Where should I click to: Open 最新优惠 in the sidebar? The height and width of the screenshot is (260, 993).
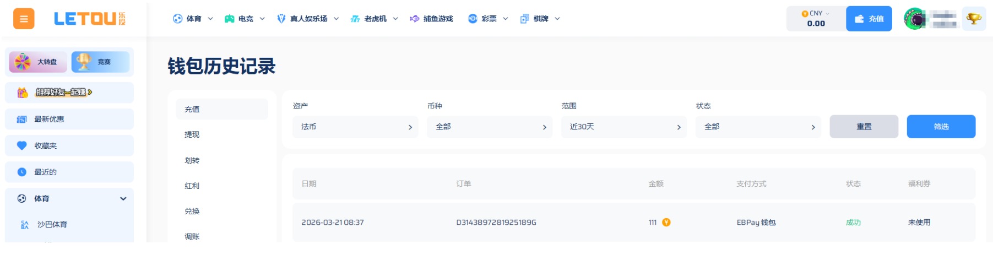[69, 119]
